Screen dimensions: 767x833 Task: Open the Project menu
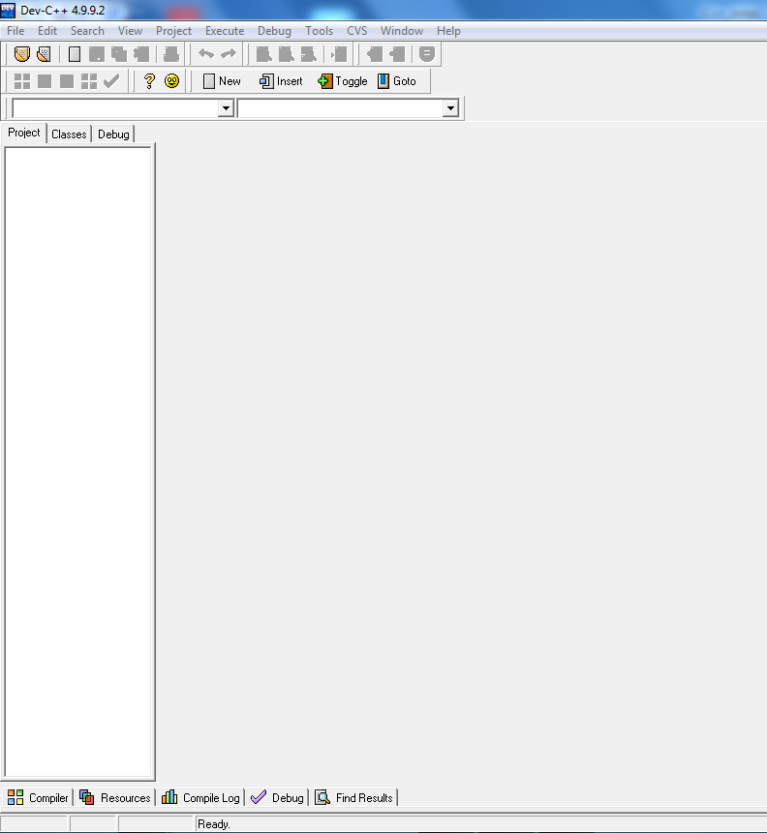click(173, 31)
